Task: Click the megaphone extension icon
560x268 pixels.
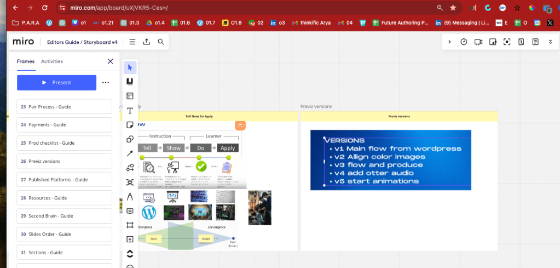Action: (473, 8)
